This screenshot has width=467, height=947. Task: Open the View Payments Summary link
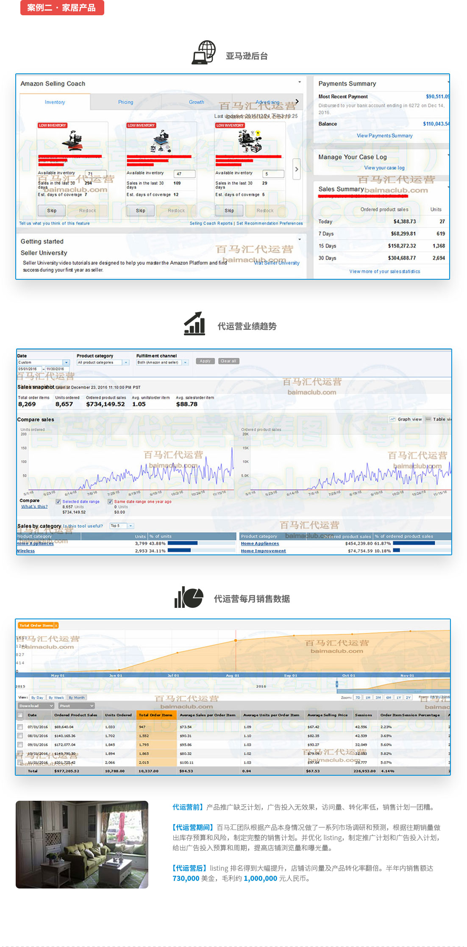384,136
